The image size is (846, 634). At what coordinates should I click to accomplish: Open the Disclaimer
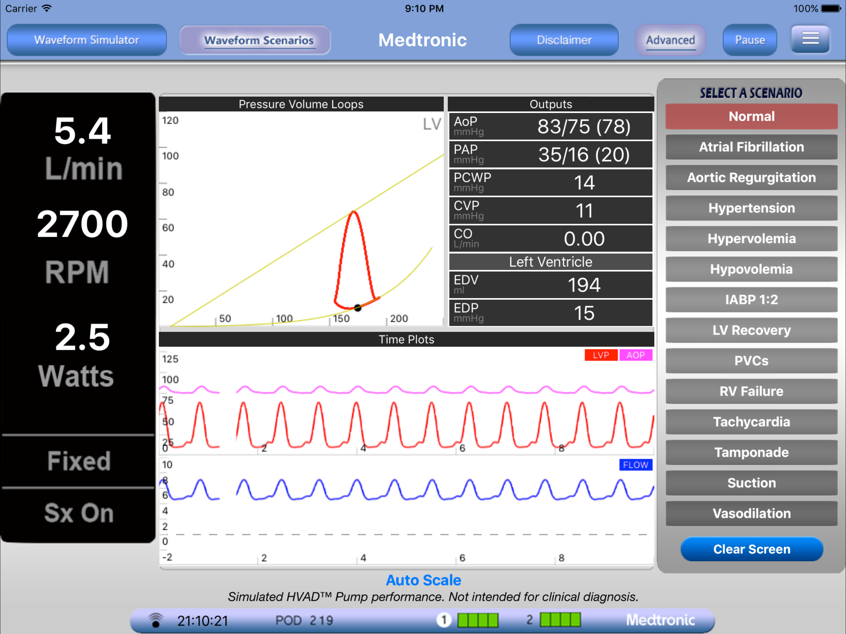(x=564, y=40)
